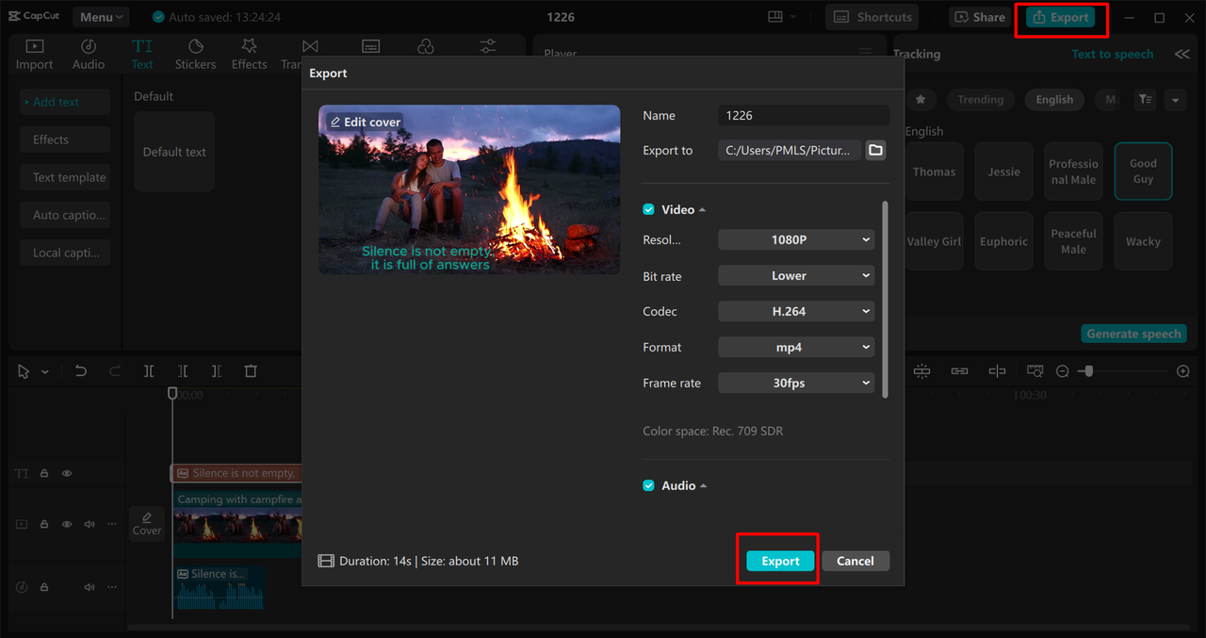Click the timeline zoom slider handle
This screenshot has height=638, width=1206.
(1088, 371)
